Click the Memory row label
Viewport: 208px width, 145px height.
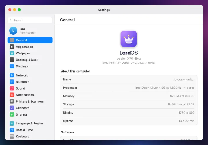click(x=68, y=96)
